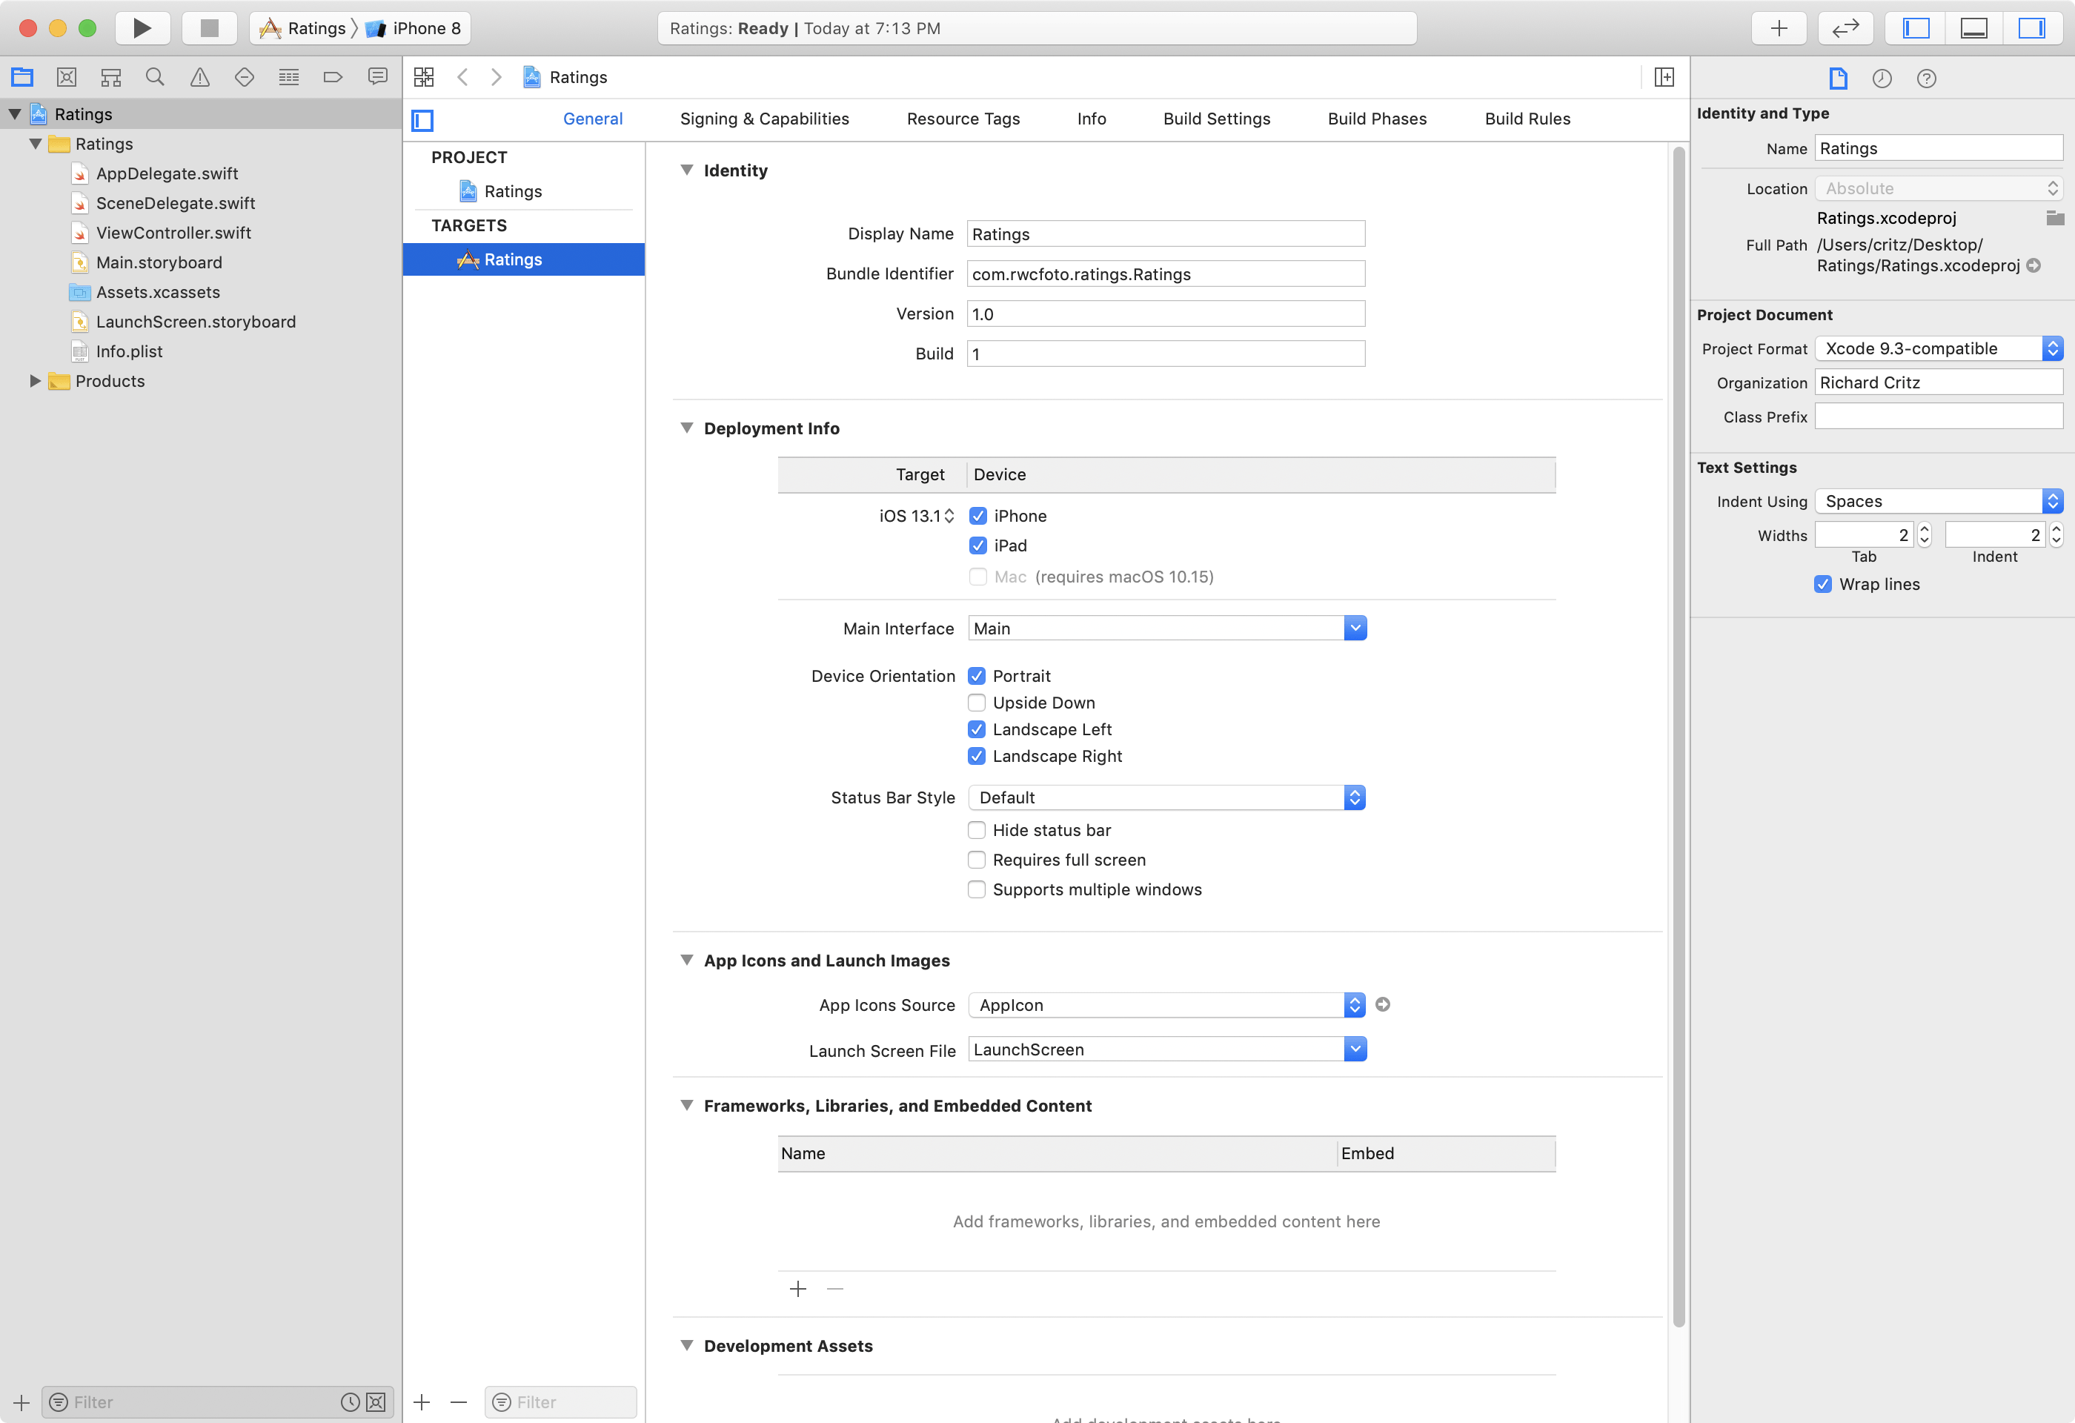Open the Indent Using dropdown
This screenshot has height=1423, width=2075.
pyautogui.click(x=1939, y=501)
